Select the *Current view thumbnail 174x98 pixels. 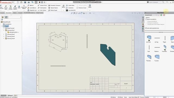point(157,57)
